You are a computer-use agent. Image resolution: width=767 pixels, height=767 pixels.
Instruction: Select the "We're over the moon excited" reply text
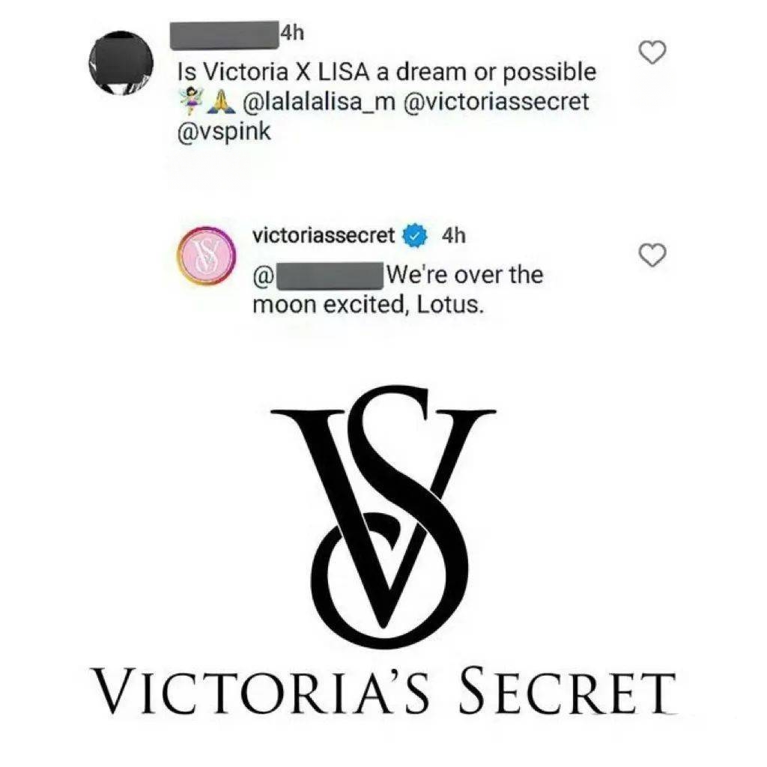(397, 290)
